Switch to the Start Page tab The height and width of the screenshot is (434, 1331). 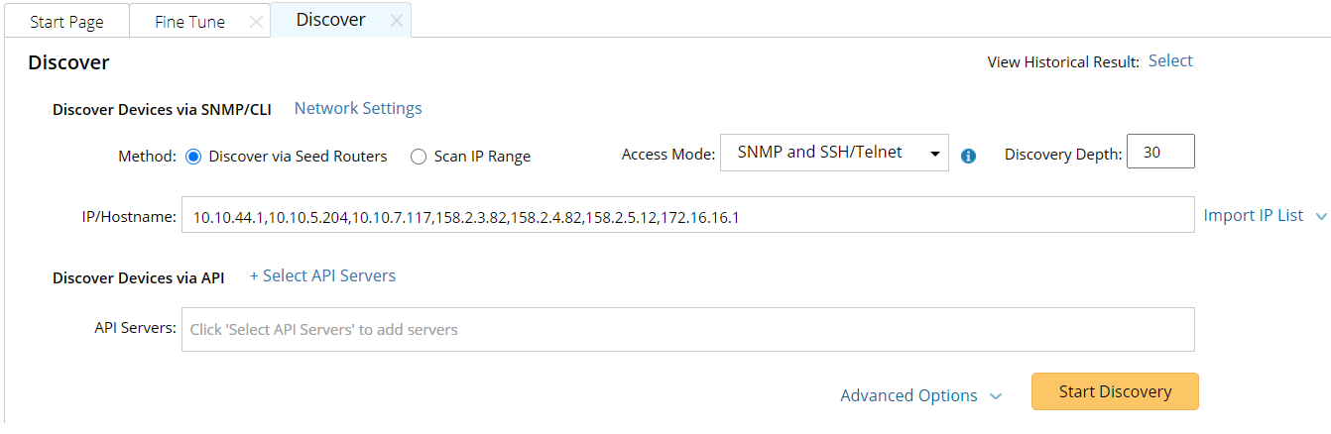click(x=66, y=22)
